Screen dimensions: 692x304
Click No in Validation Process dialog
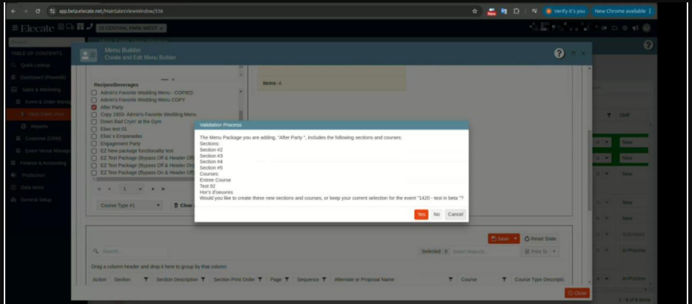coord(436,215)
